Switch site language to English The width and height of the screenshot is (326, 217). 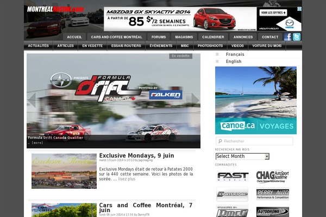(234, 61)
